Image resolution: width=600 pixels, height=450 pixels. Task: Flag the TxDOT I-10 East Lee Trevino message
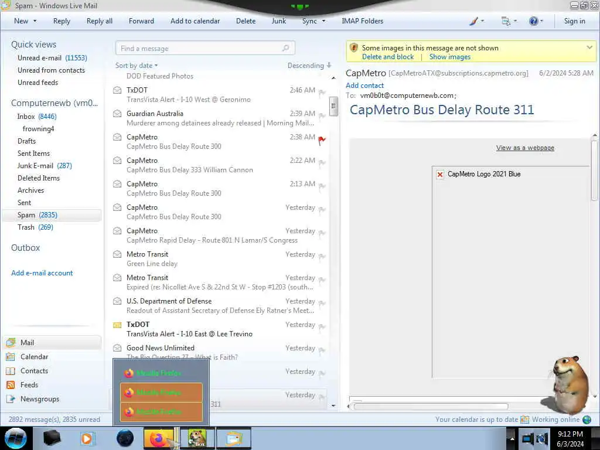click(322, 327)
